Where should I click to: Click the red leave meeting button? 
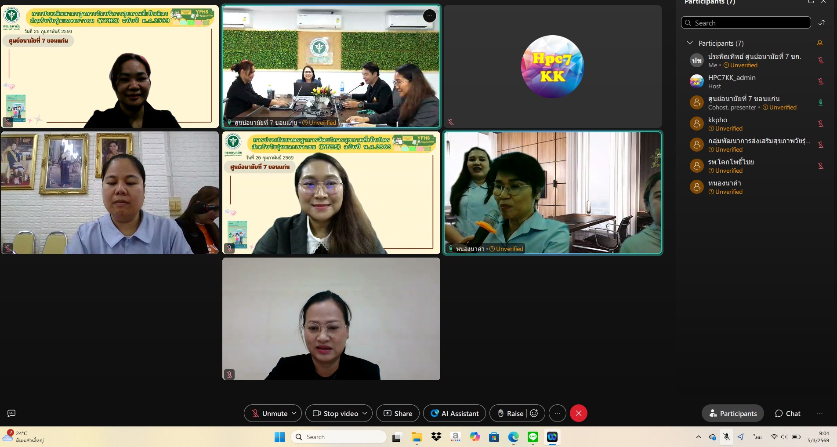578,413
